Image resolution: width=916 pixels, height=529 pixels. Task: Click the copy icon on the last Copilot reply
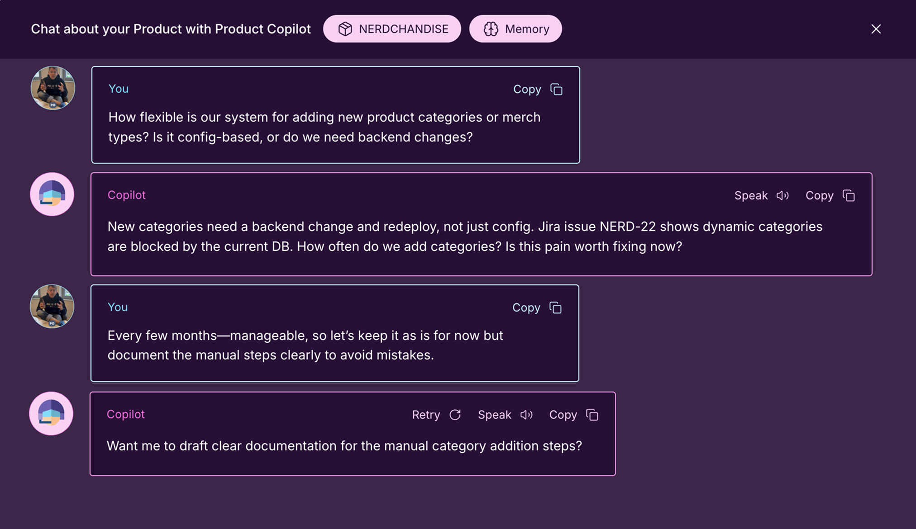pyautogui.click(x=592, y=415)
